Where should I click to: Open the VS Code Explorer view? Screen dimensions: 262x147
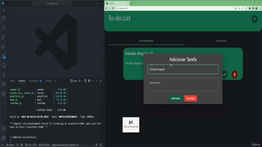4,18
